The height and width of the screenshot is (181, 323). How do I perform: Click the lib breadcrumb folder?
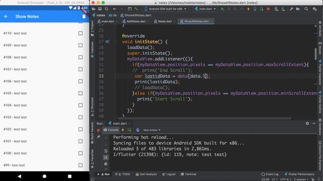(113, 15)
